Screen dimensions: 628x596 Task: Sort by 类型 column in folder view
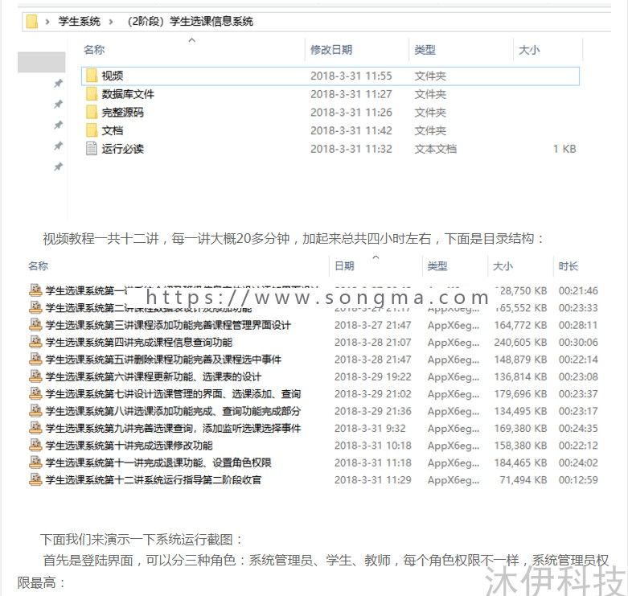tap(425, 50)
